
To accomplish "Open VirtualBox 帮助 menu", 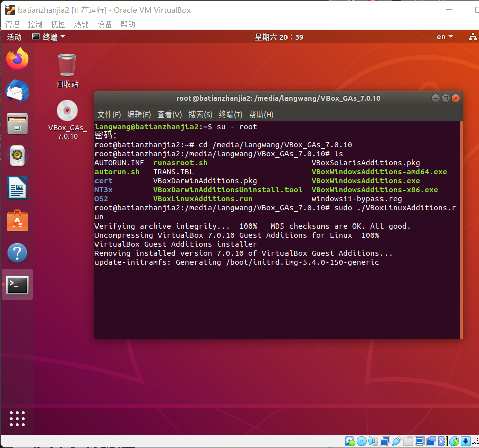I will click(128, 24).
